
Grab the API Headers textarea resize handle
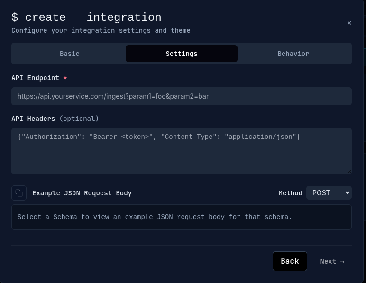click(x=349, y=172)
